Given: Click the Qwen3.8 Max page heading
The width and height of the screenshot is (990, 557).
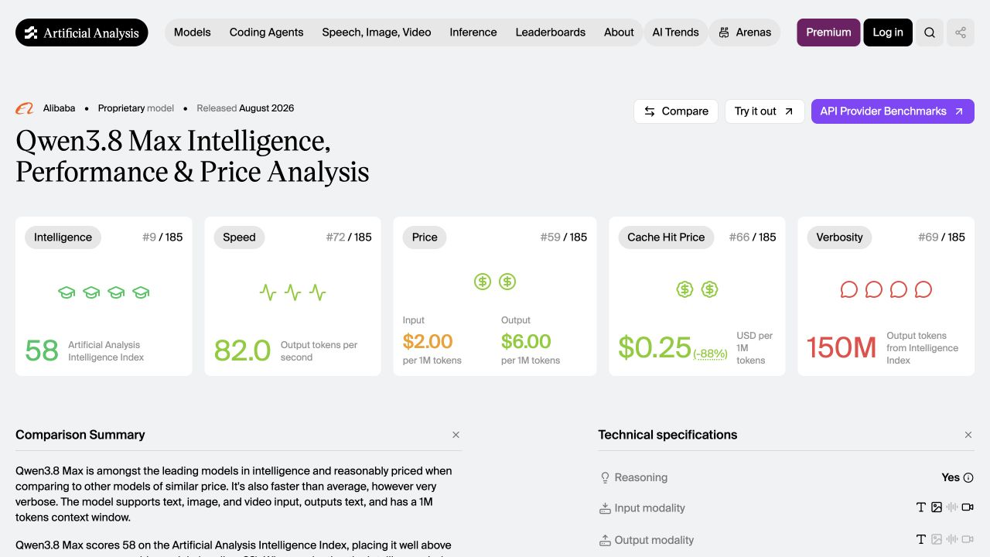Looking at the screenshot, I should [193, 156].
